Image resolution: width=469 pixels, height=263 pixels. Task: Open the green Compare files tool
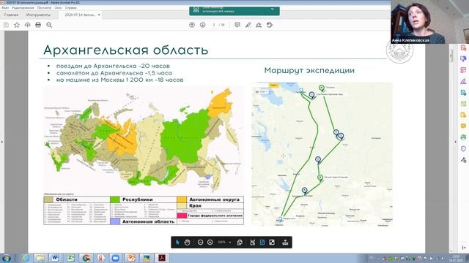(x=463, y=104)
